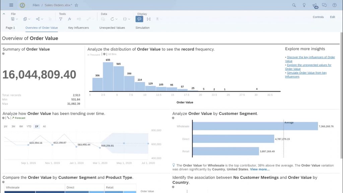This screenshot has height=193, width=343.
Task: Open the notifications bell in the top bar
Action: tap(314, 5)
